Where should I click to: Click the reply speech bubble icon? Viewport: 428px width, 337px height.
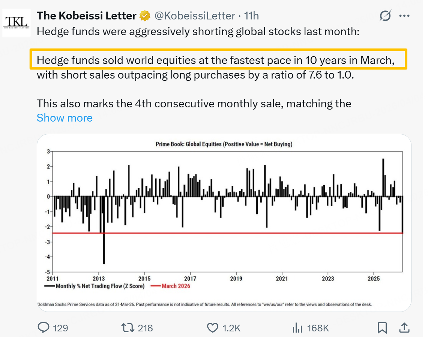pos(44,328)
